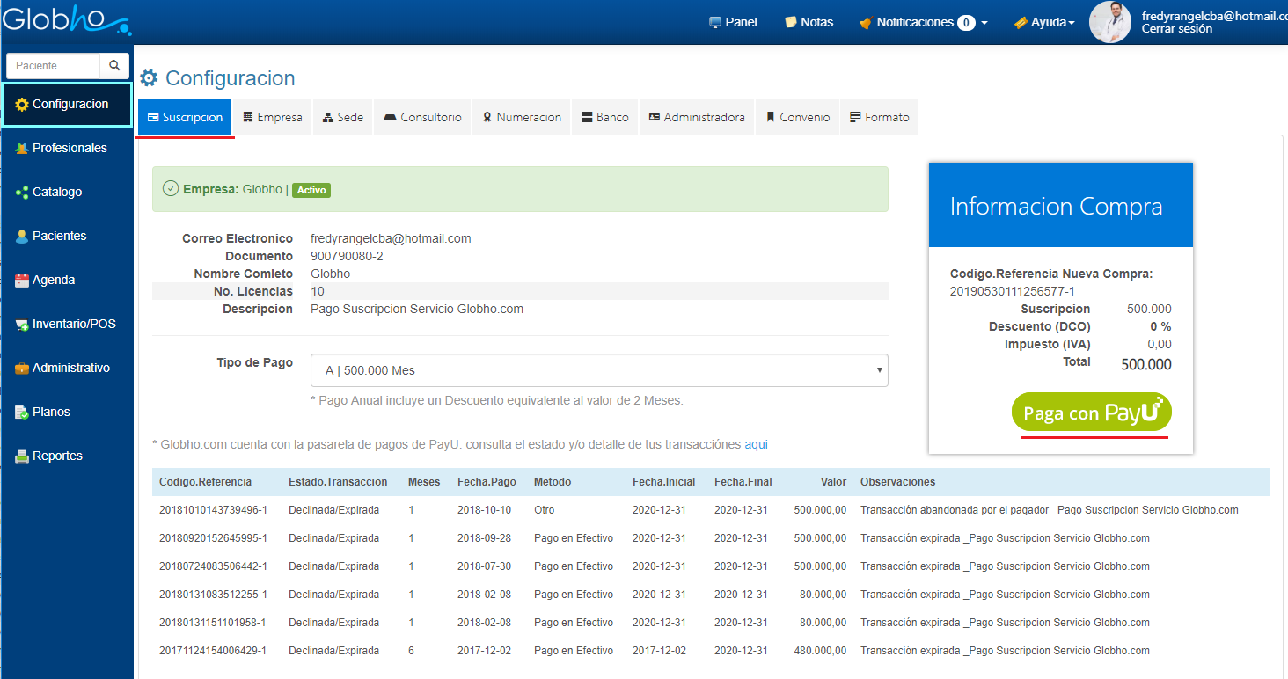Go to Pacientes in the sidebar
Viewport: 1288px width, 679px height.
pyautogui.click(x=59, y=236)
